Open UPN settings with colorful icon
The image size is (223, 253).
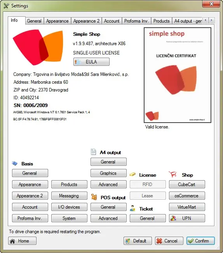pyautogui.click(x=187, y=218)
